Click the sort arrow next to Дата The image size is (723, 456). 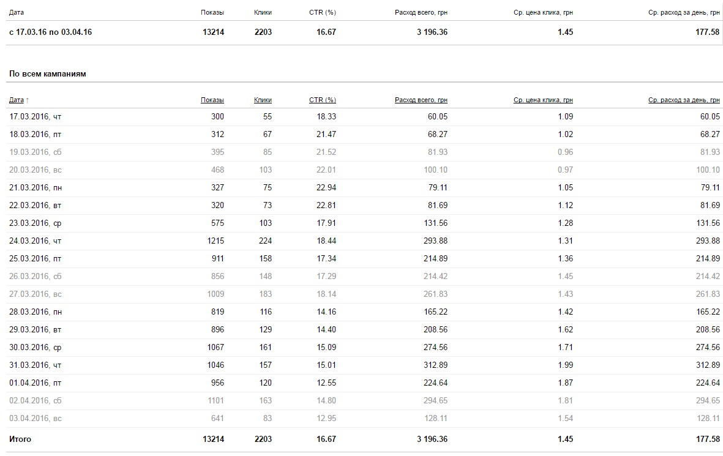click(x=27, y=100)
